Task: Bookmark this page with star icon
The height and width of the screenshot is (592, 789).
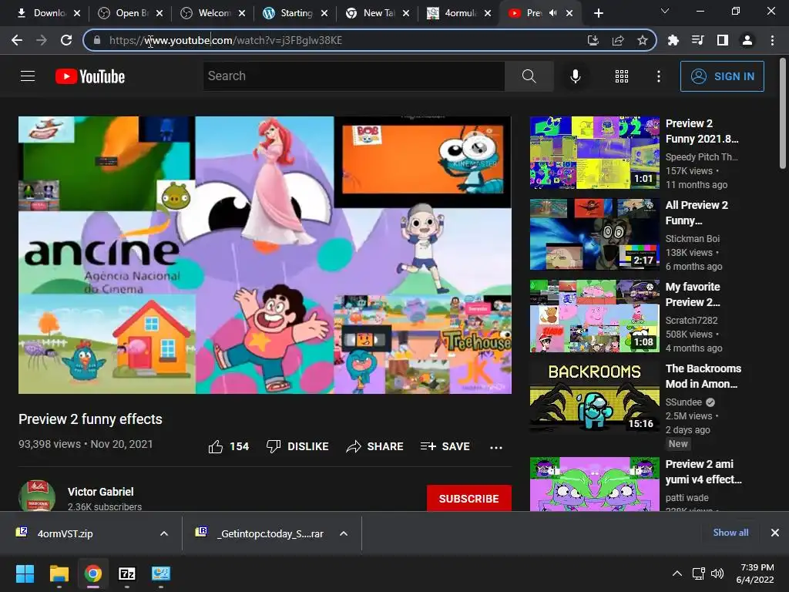Action: pos(643,40)
